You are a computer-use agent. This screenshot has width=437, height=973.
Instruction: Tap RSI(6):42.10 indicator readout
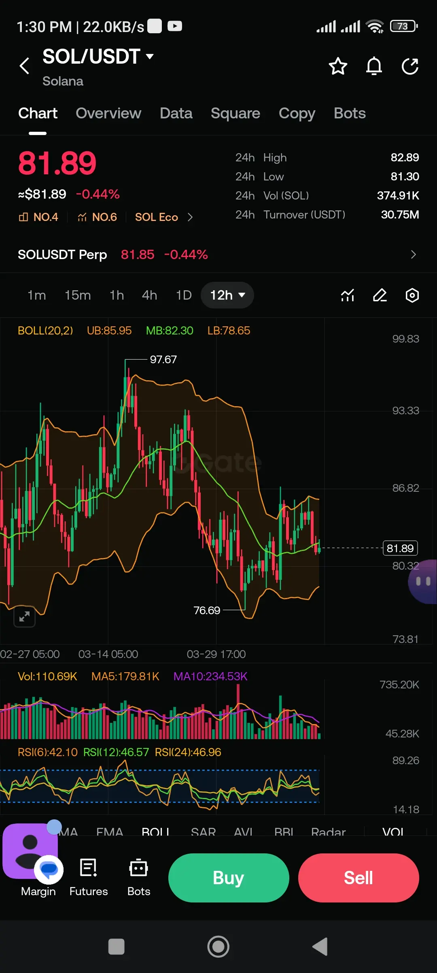(x=48, y=752)
